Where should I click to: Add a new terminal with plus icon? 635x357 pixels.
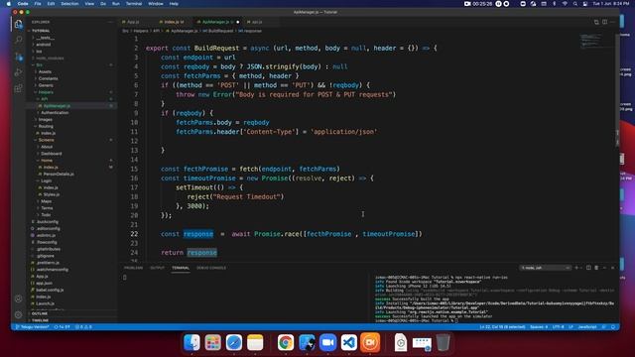point(576,268)
